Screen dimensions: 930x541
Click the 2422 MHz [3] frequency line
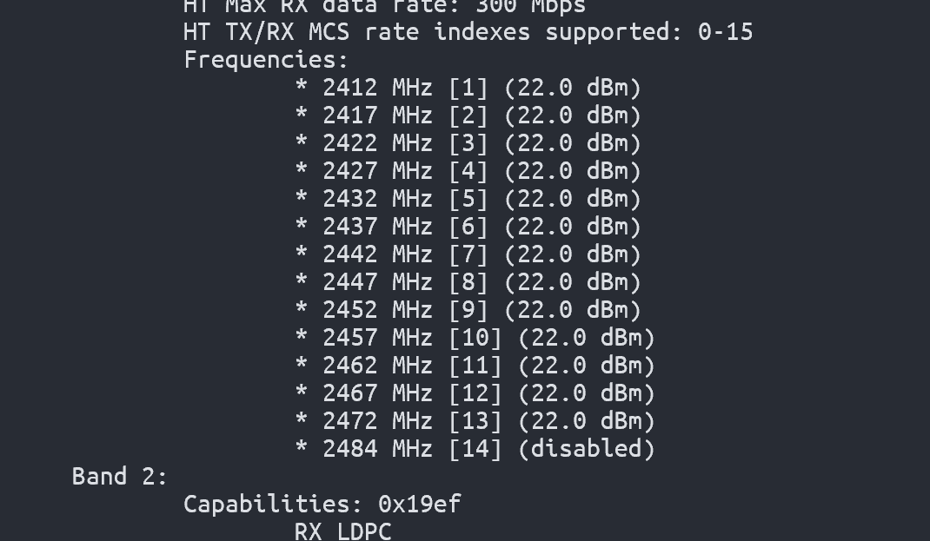pos(468,143)
